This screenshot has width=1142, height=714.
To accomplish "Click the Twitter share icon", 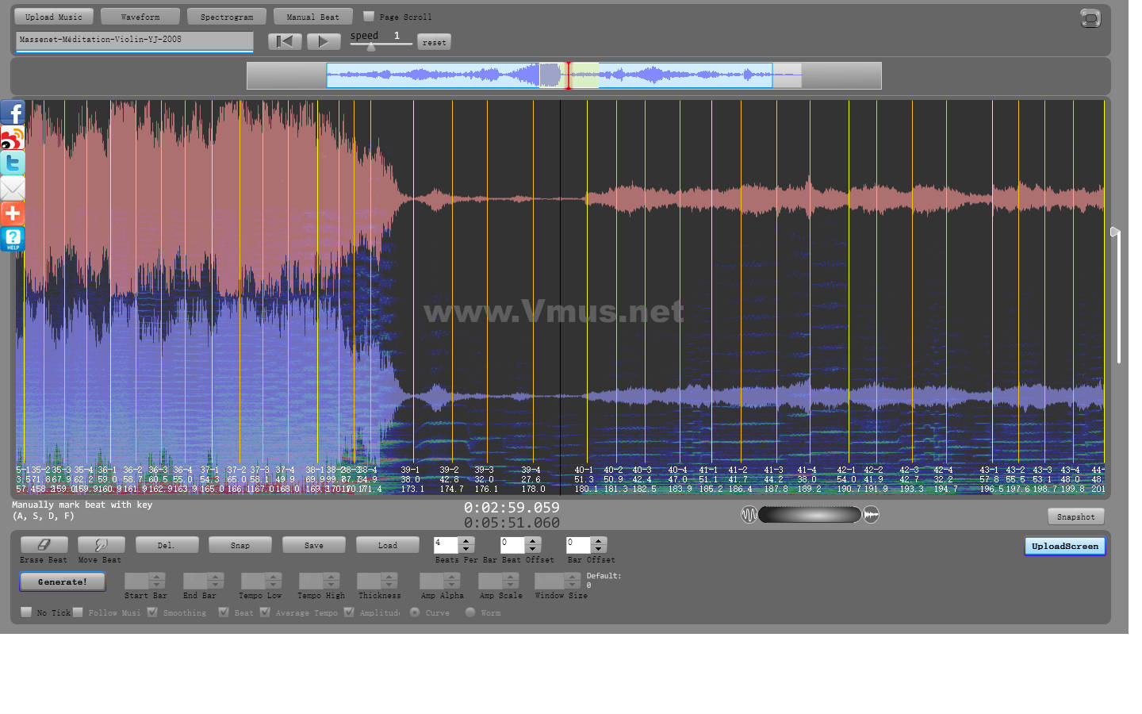I will coord(13,163).
